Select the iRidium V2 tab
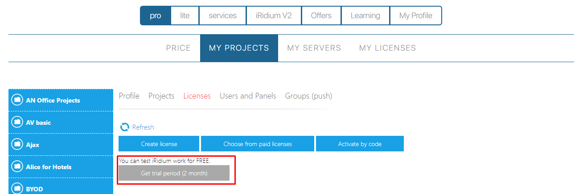Viewport: 583px width, 194px height. pos(274,16)
